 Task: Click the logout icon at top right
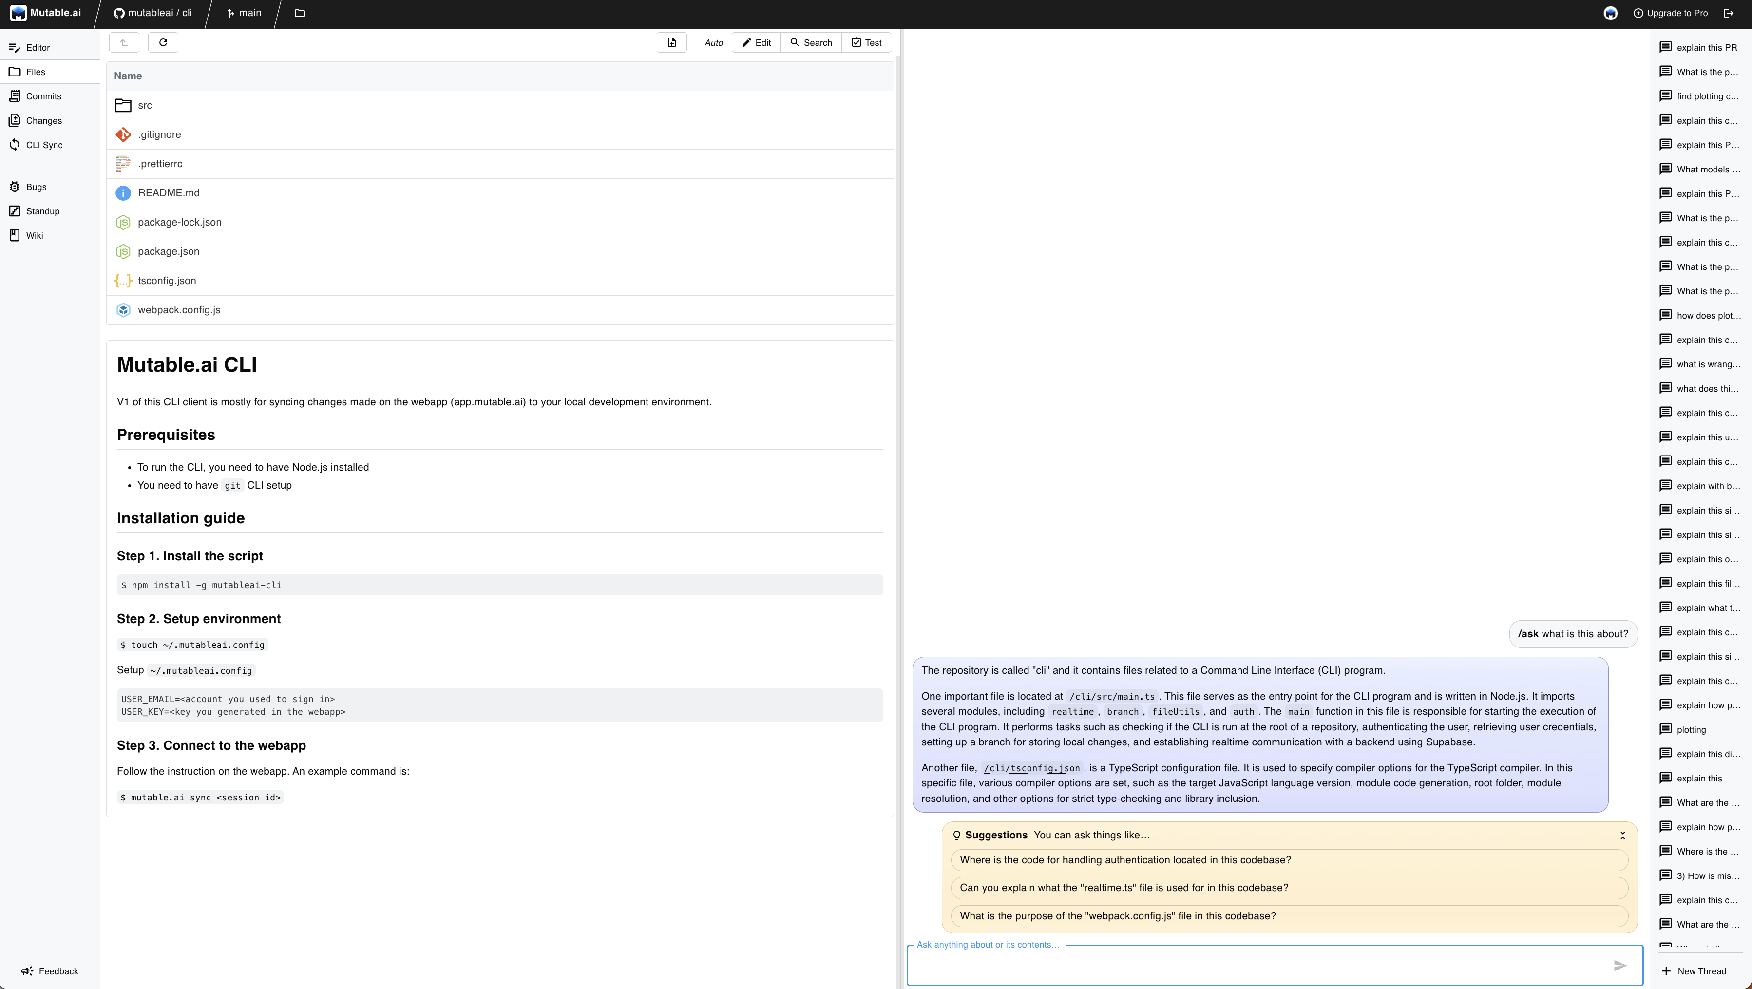click(x=1728, y=13)
